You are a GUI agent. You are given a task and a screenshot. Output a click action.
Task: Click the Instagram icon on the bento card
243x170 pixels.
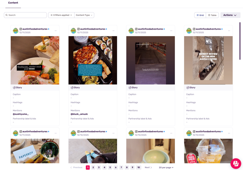(x=78, y=29)
